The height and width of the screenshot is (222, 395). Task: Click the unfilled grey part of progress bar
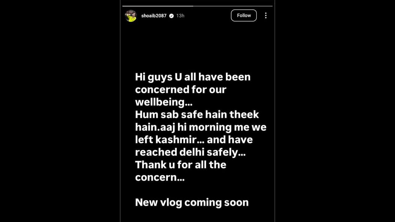233,6
